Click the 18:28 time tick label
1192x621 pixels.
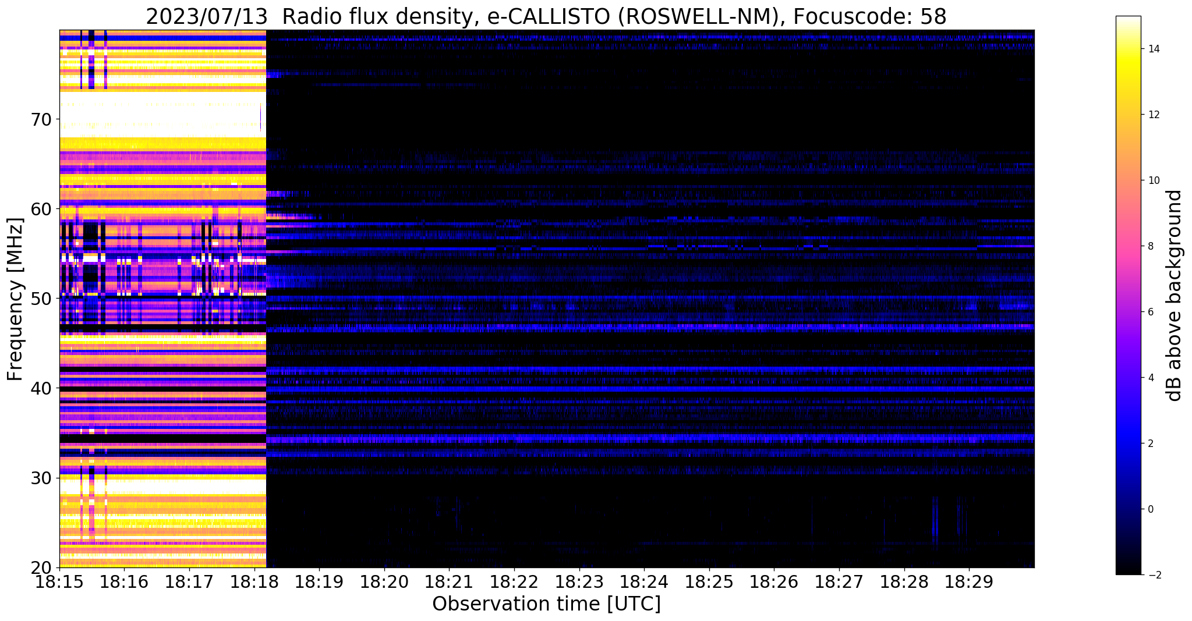pos(904,581)
